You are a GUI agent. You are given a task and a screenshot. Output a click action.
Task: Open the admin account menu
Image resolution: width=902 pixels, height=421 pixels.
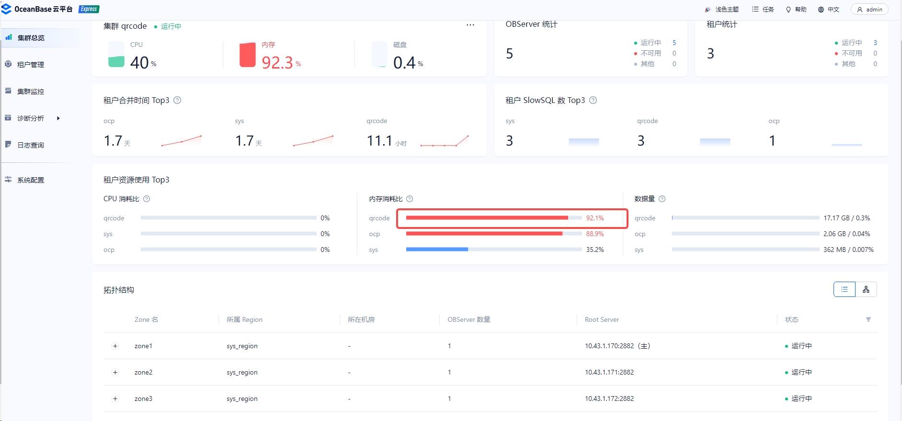869,10
